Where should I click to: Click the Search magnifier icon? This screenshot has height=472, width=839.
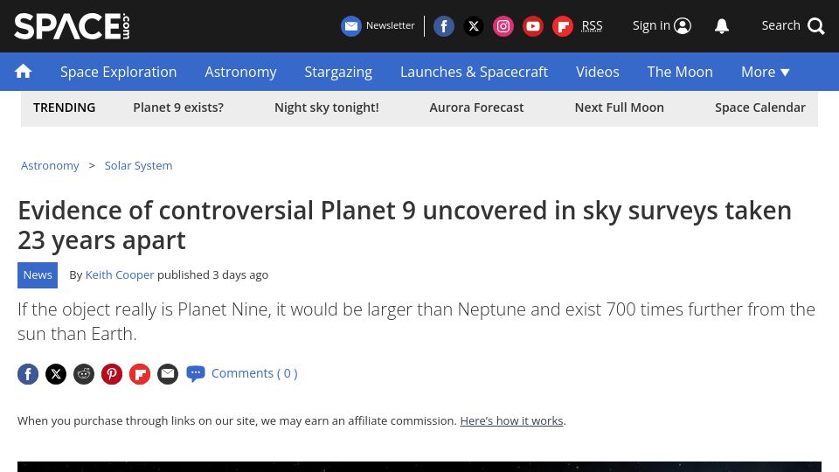click(x=816, y=25)
